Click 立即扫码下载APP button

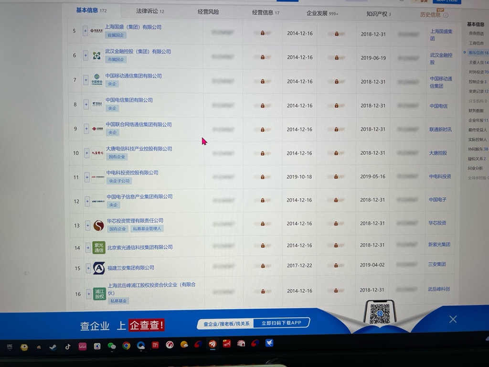coord(281,323)
